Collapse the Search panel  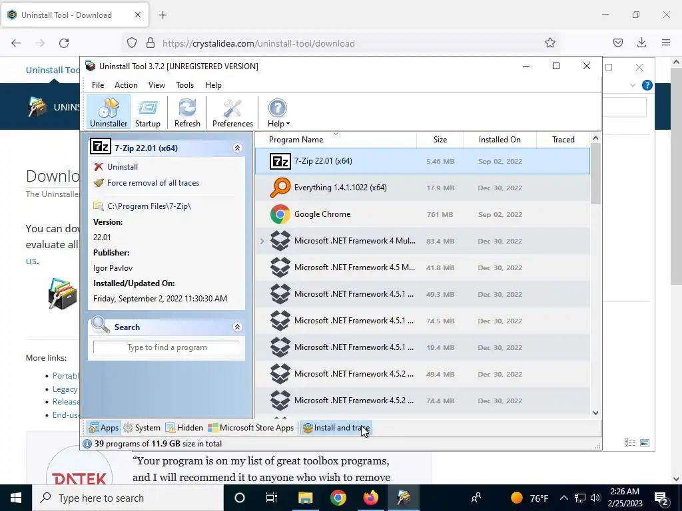(237, 327)
